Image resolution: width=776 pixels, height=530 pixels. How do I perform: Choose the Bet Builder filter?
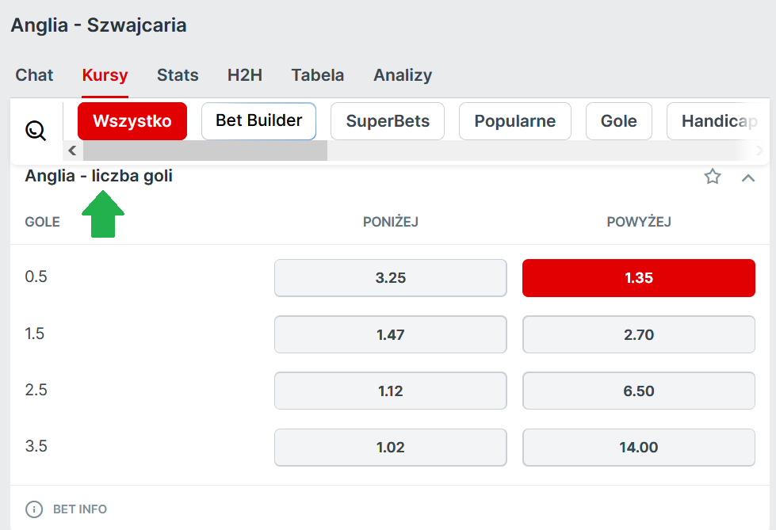tap(258, 121)
